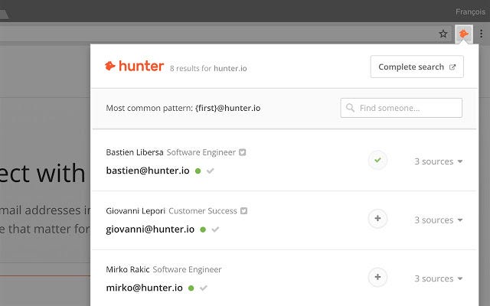This screenshot has height=306, width=490.
Task: Click in the Find someone search field
Action: 407,108
